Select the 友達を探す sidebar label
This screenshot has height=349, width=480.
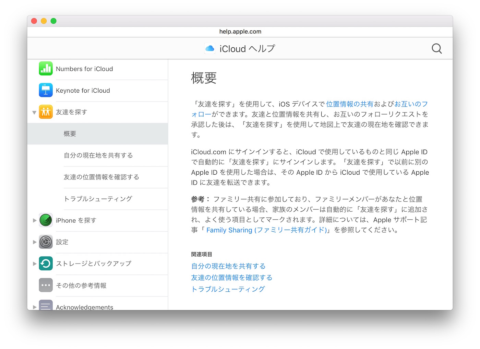[x=71, y=112]
